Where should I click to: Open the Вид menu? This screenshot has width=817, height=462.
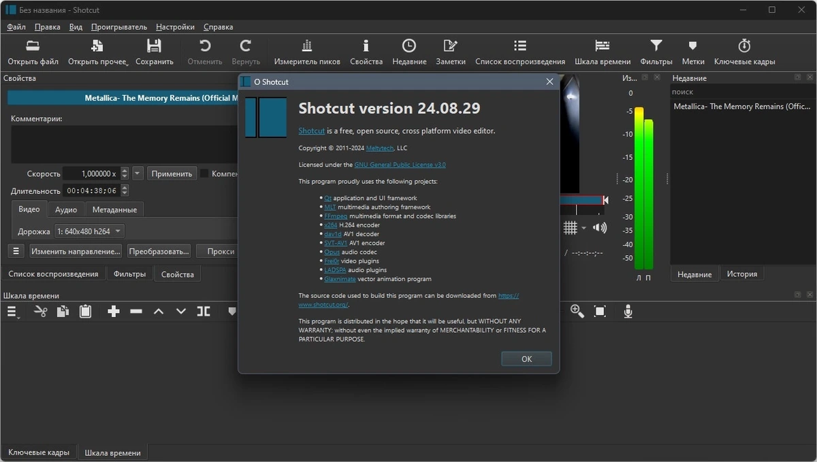(x=76, y=27)
